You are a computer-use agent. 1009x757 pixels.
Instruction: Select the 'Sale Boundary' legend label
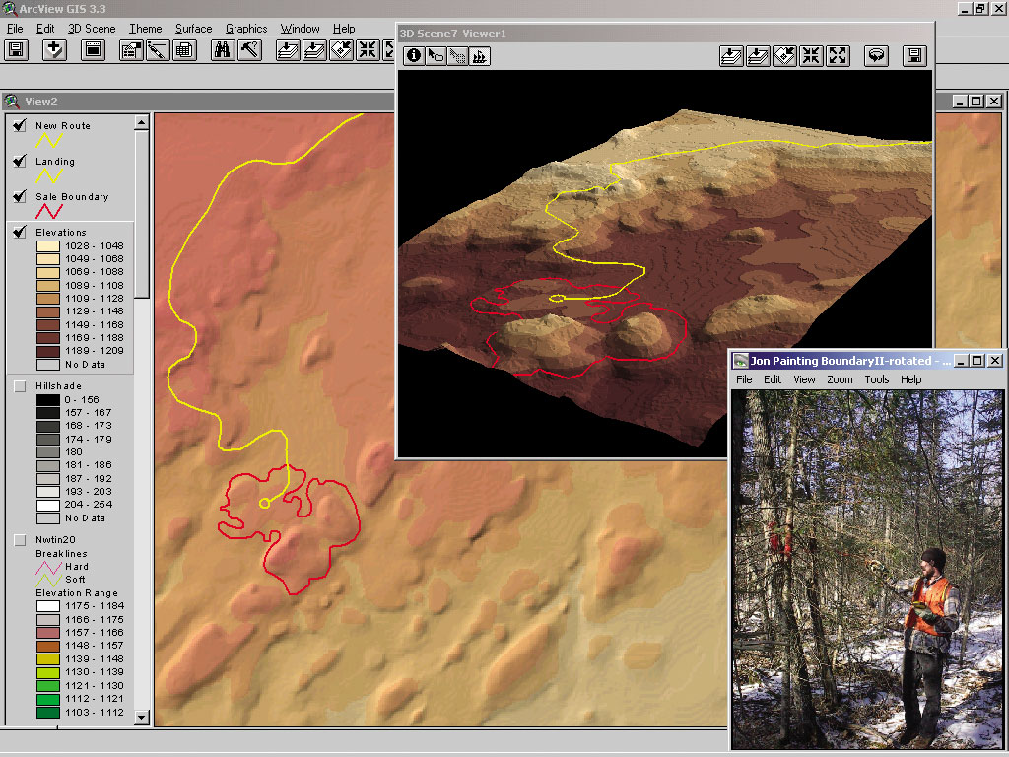click(x=72, y=196)
